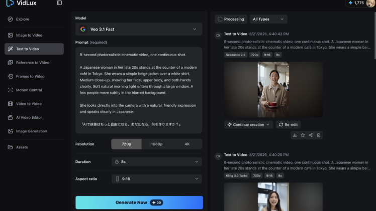Select Frames to Video icon
376x211 pixels.
click(x=10, y=76)
